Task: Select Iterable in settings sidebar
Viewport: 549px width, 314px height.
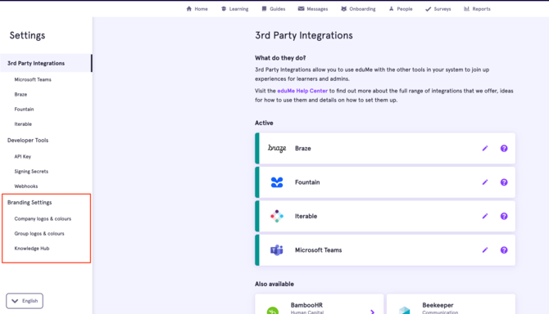Action: point(23,124)
